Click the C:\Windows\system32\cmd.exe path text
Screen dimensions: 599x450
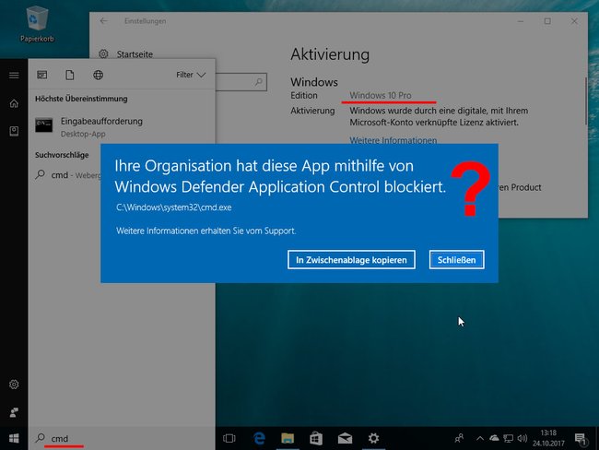tap(174, 207)
